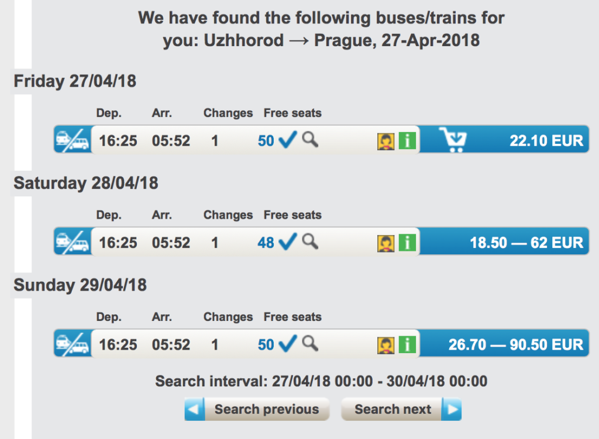Click green info icon on Sunday row
Screen dimensions: 599x439
[x=407, y=345]
